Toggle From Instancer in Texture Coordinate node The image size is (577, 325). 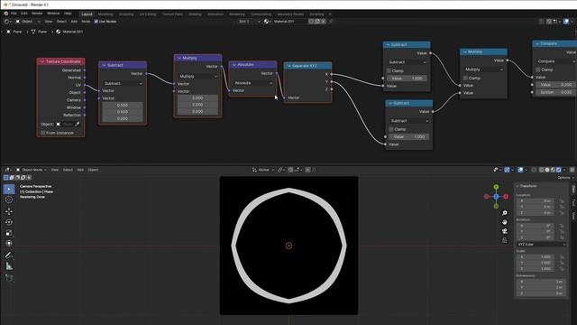click(43, 133)
